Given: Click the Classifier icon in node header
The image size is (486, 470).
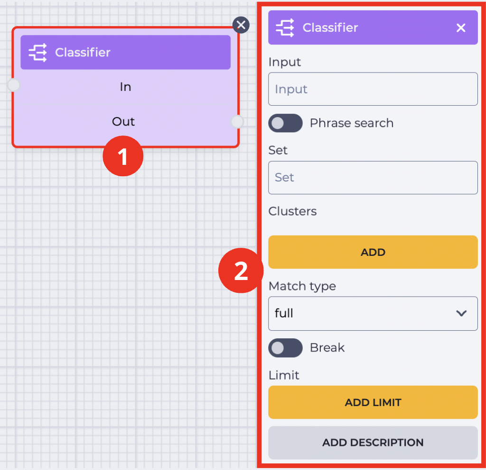Looking at the screenshot, I should point(38,53).
